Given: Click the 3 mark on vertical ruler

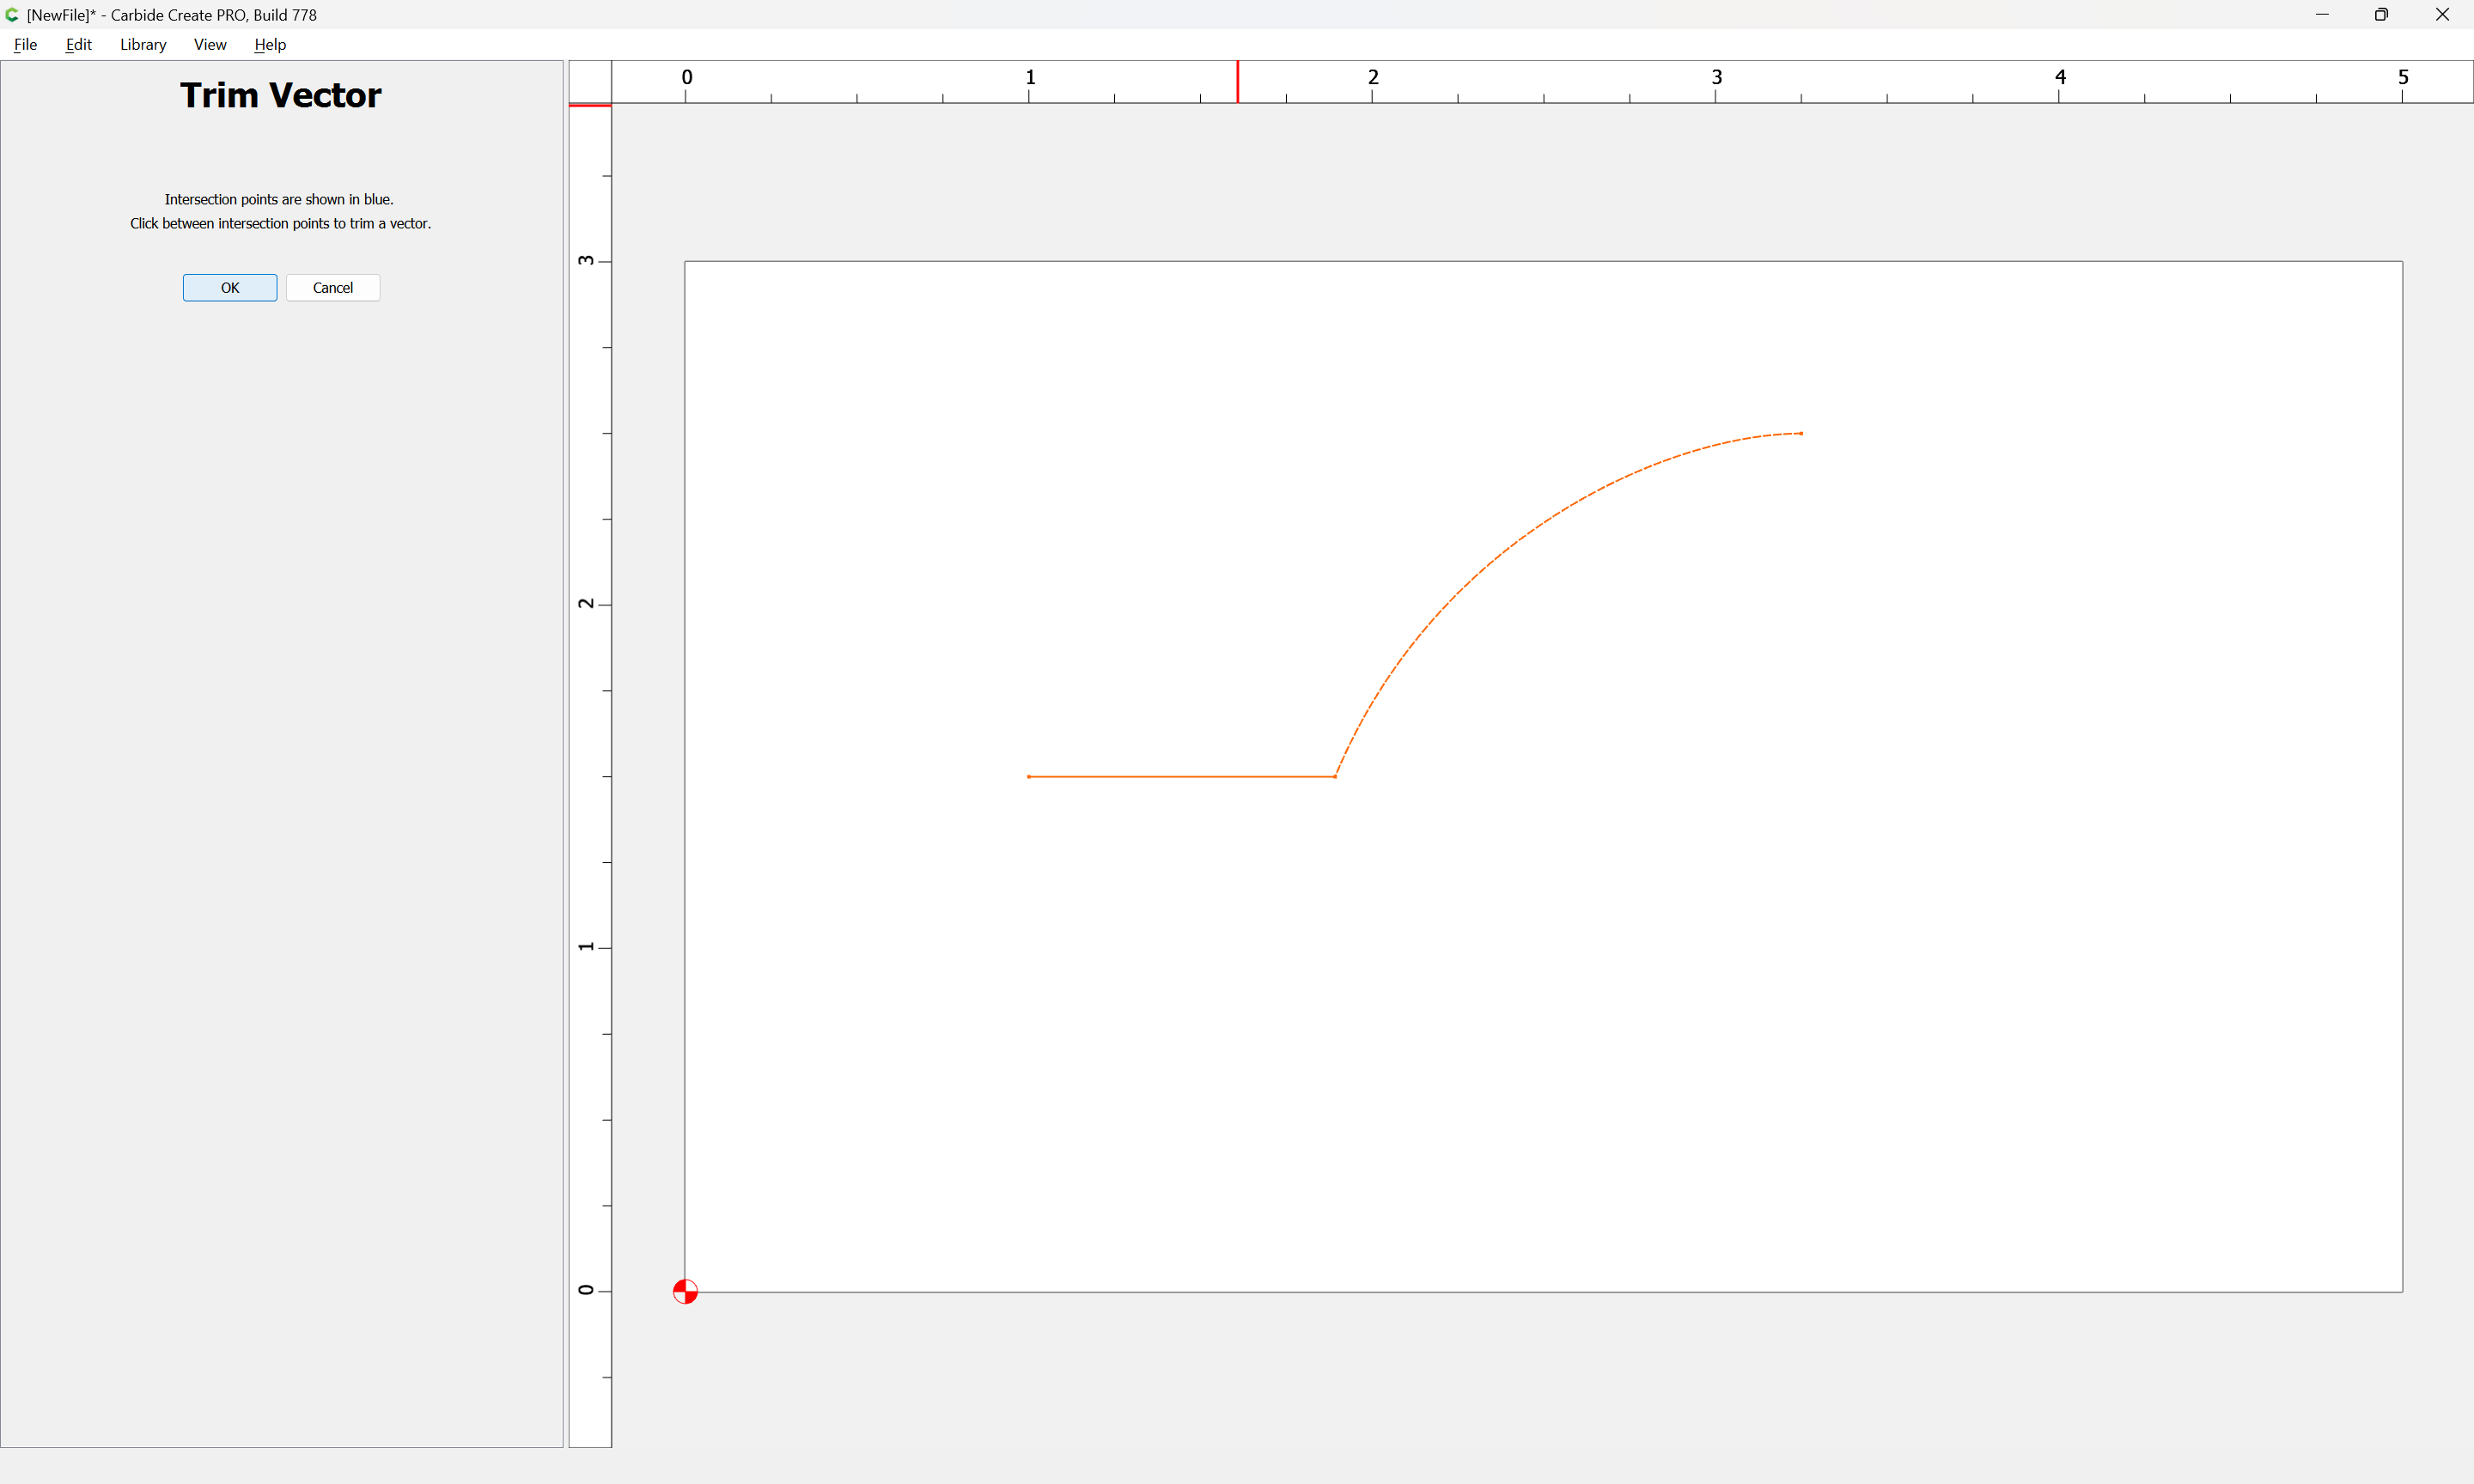Looking at the screenshot, I should 586,260.
